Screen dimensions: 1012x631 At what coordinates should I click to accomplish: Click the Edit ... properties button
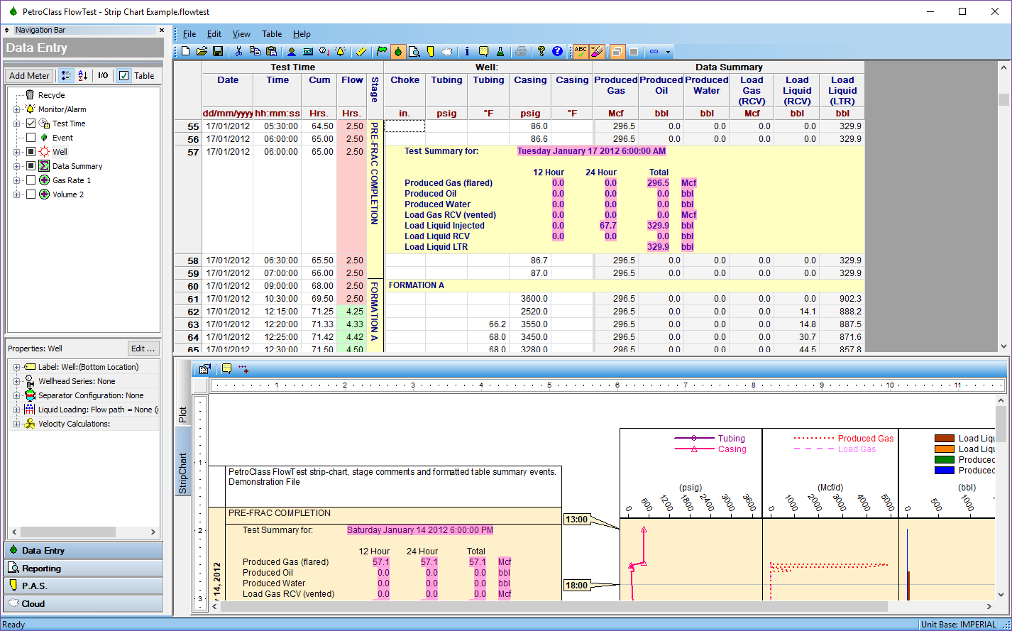click(x=143, y=349)
